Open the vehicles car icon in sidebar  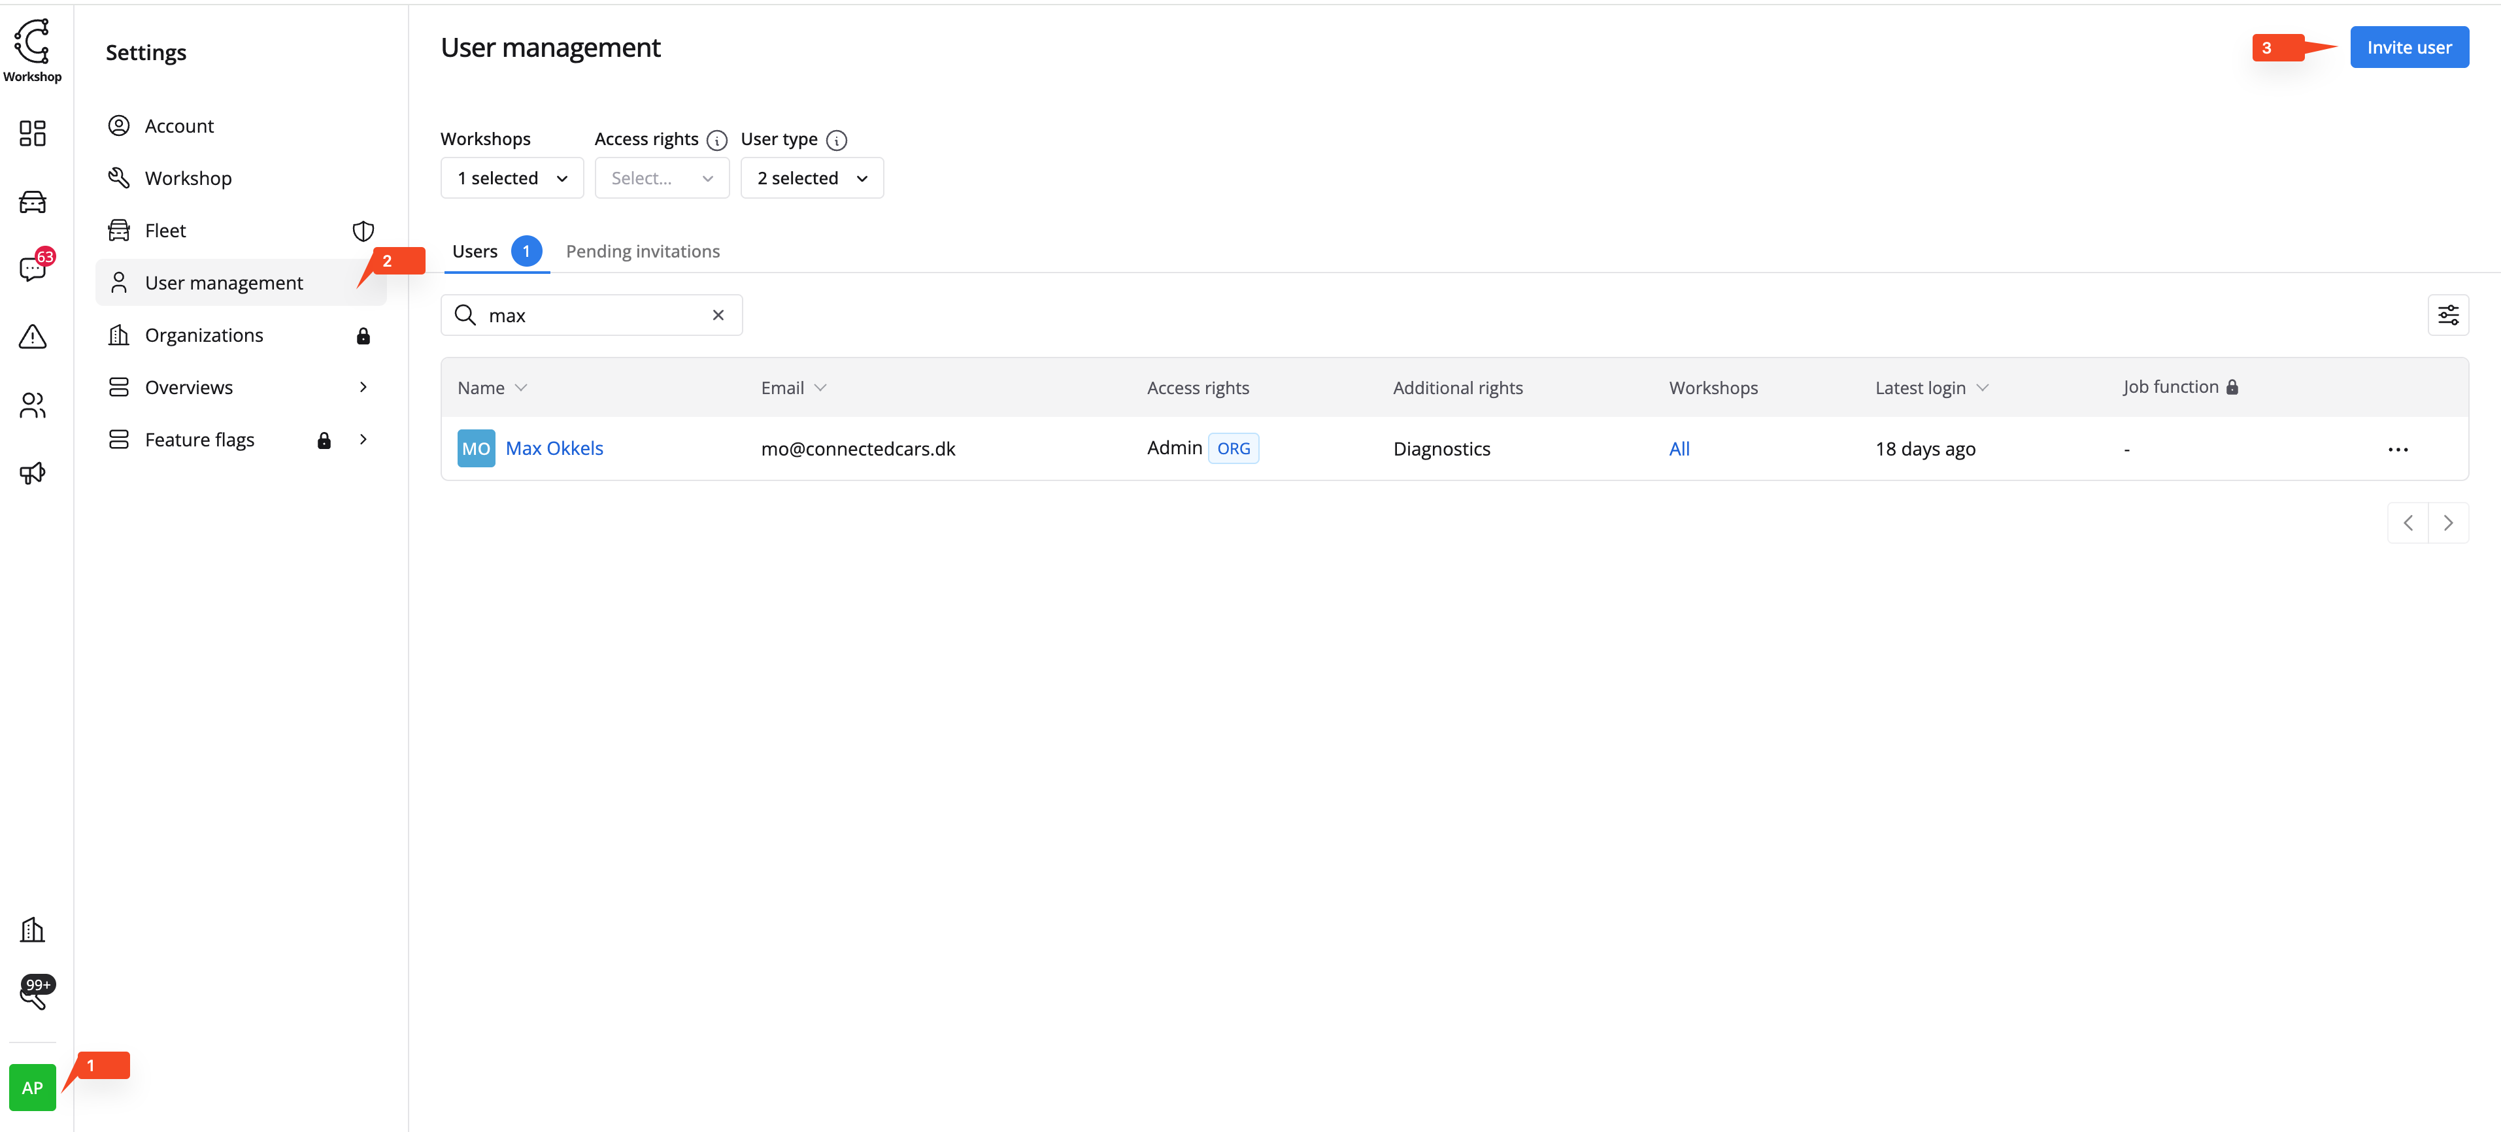[x=32, y=202]
